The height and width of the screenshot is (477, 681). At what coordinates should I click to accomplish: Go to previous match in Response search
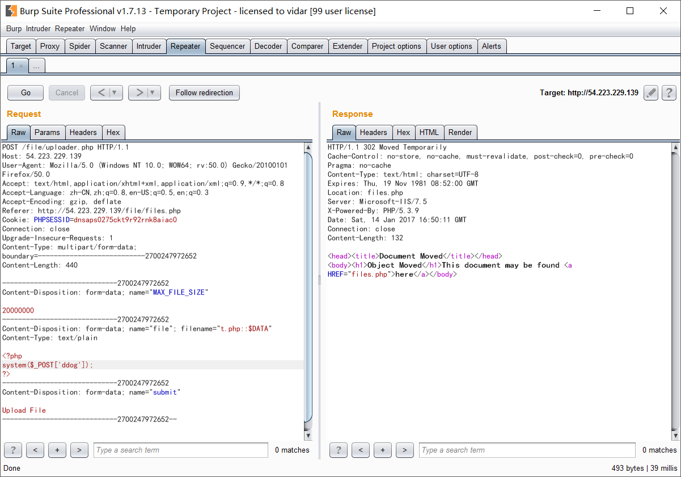361,450
